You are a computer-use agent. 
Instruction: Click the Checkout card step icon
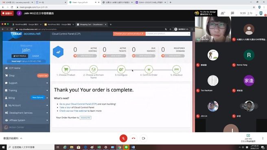tap(176, 70)
